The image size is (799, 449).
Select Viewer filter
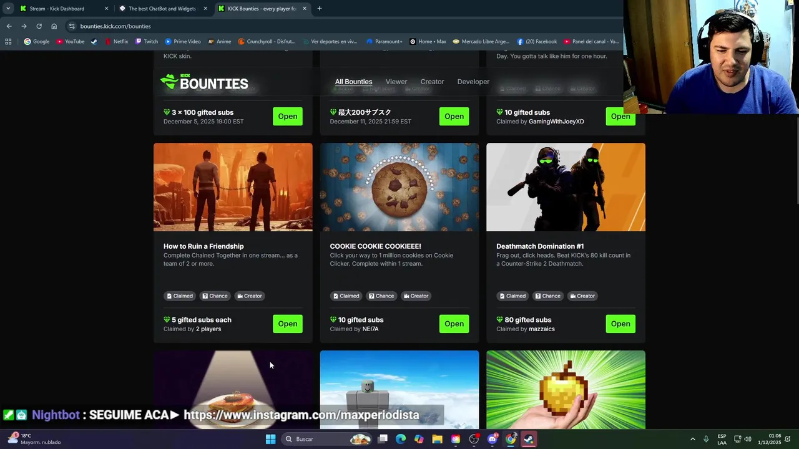[396, 82]
